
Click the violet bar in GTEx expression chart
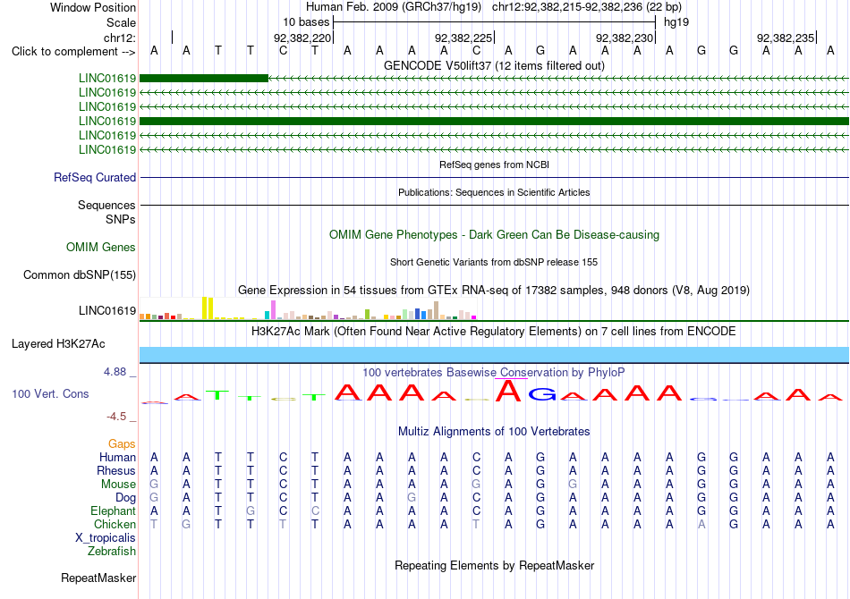click(273, 310)
